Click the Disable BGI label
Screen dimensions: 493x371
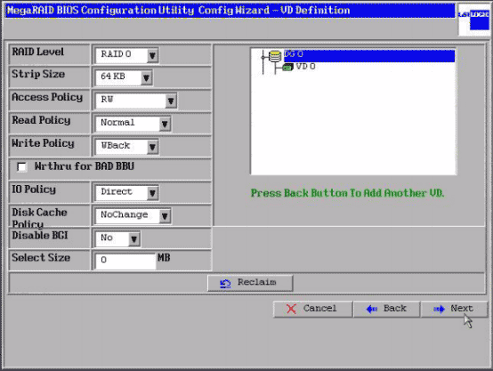tap(40, 236)
